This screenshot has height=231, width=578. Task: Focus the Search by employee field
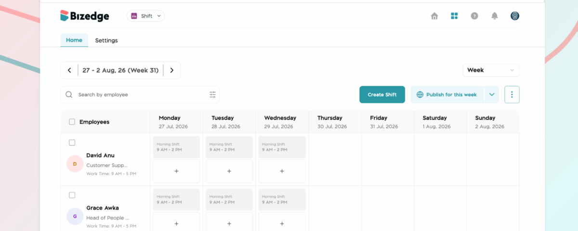coord(140,95)
